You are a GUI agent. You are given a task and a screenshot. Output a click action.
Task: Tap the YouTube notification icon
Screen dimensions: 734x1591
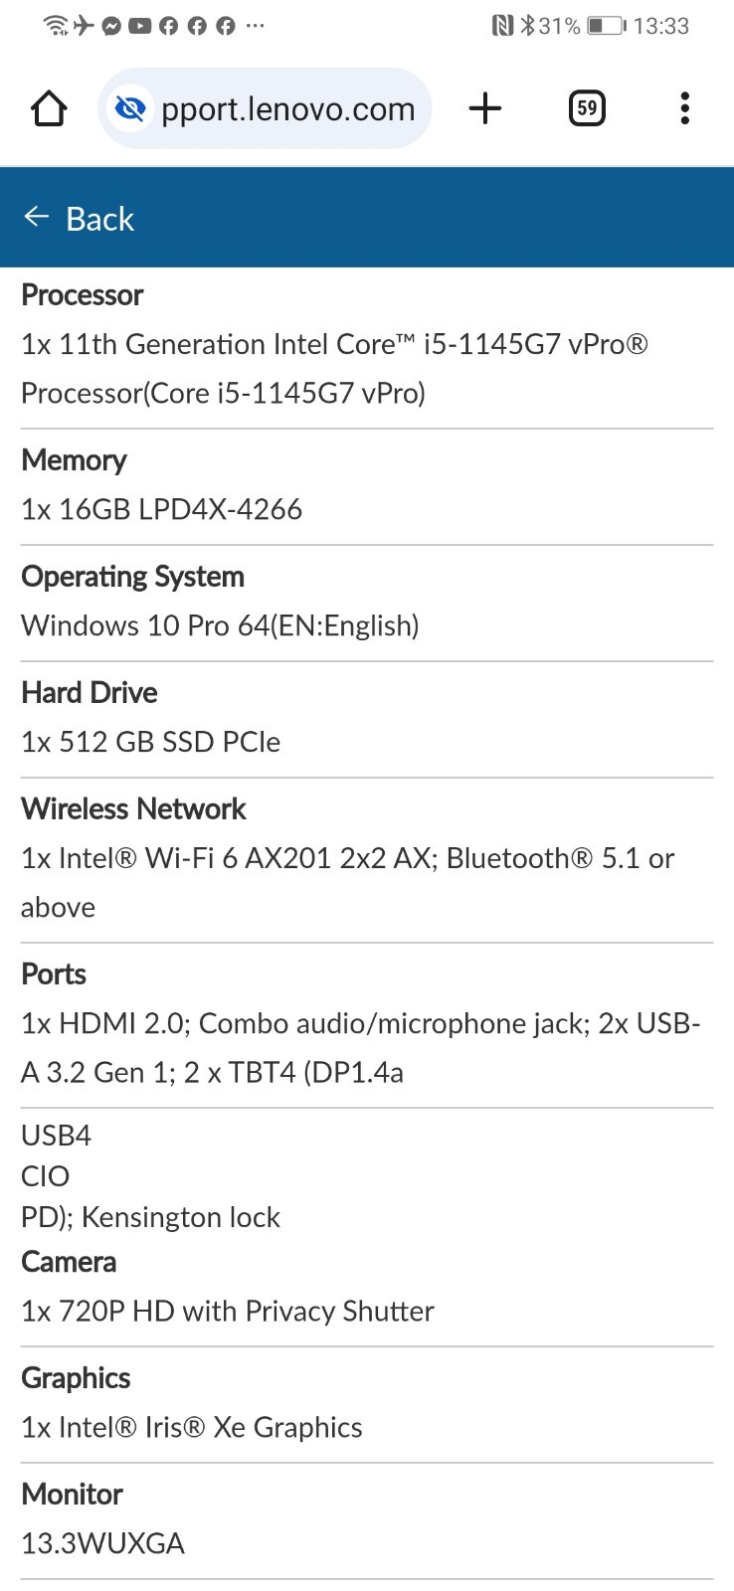point(140,26)
